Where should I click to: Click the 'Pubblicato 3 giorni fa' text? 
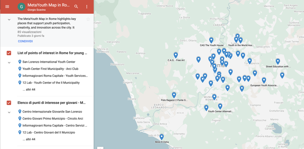[31, 36]
